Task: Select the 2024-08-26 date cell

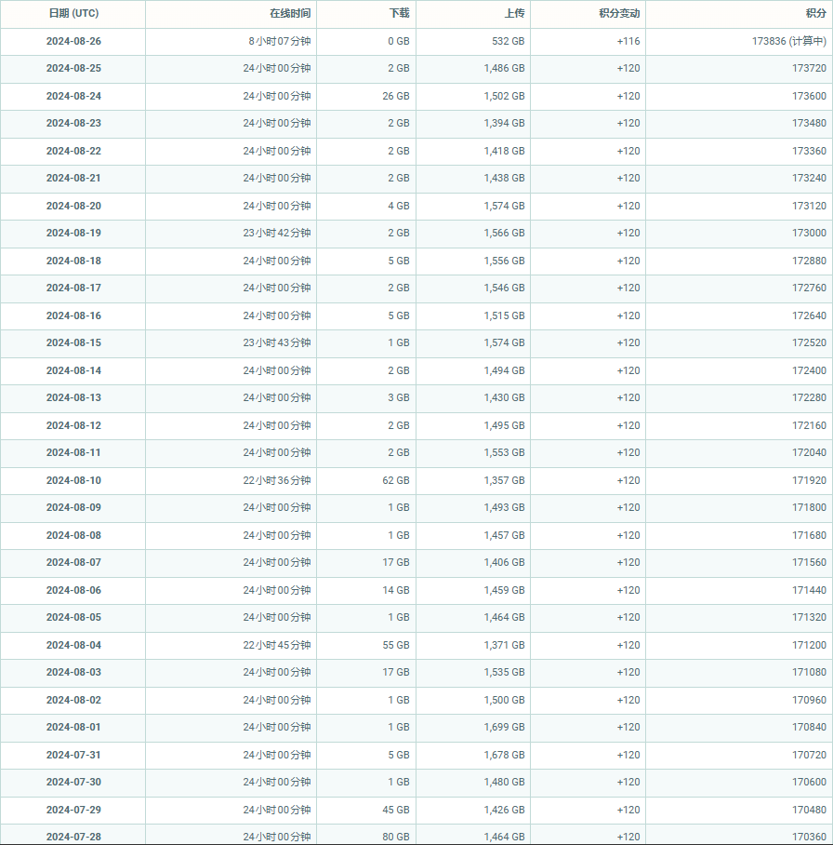Action: click(73, 42)
